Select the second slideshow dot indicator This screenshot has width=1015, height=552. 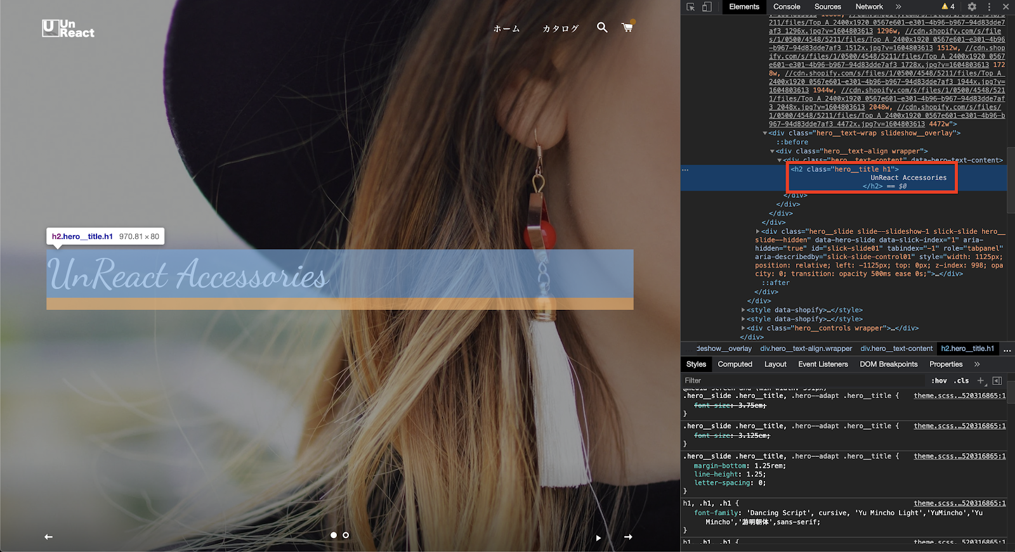(346, 535)
